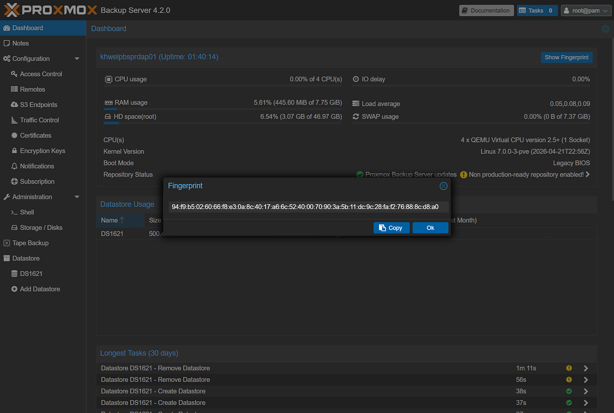This screenshot has width=614, height=413.
Task: Click warning icon of 1m 11s Remove Datastore task
Action: (x=569, y=368)
